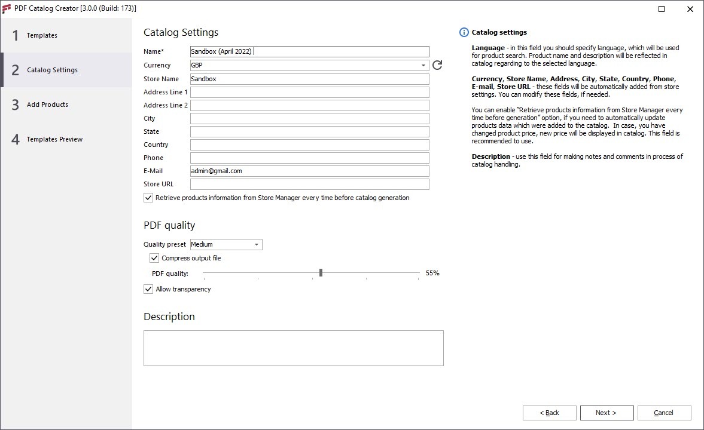
Task: Maximize the window
Action: tap(662, 9)
